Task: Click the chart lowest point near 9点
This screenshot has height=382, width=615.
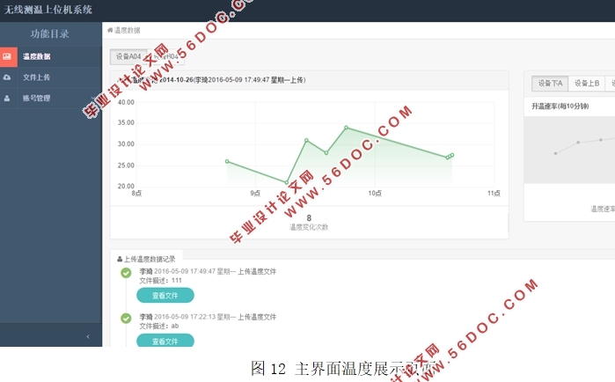Action: [x=286, y=182]
